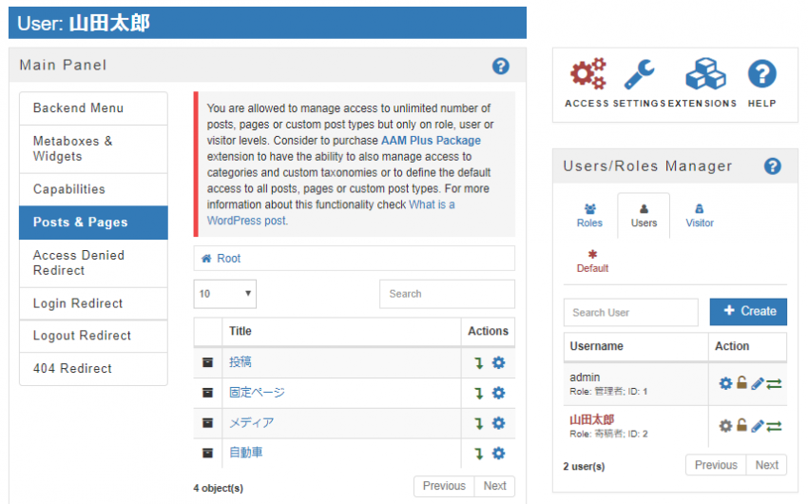This screenshot has width=808, height=504.
Task: Switch to the Default tab
Action: 592,262
